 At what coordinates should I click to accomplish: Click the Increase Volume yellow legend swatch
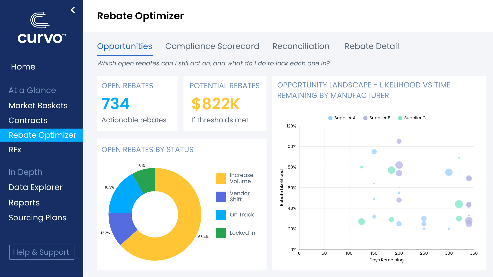[x=221, y=179]
